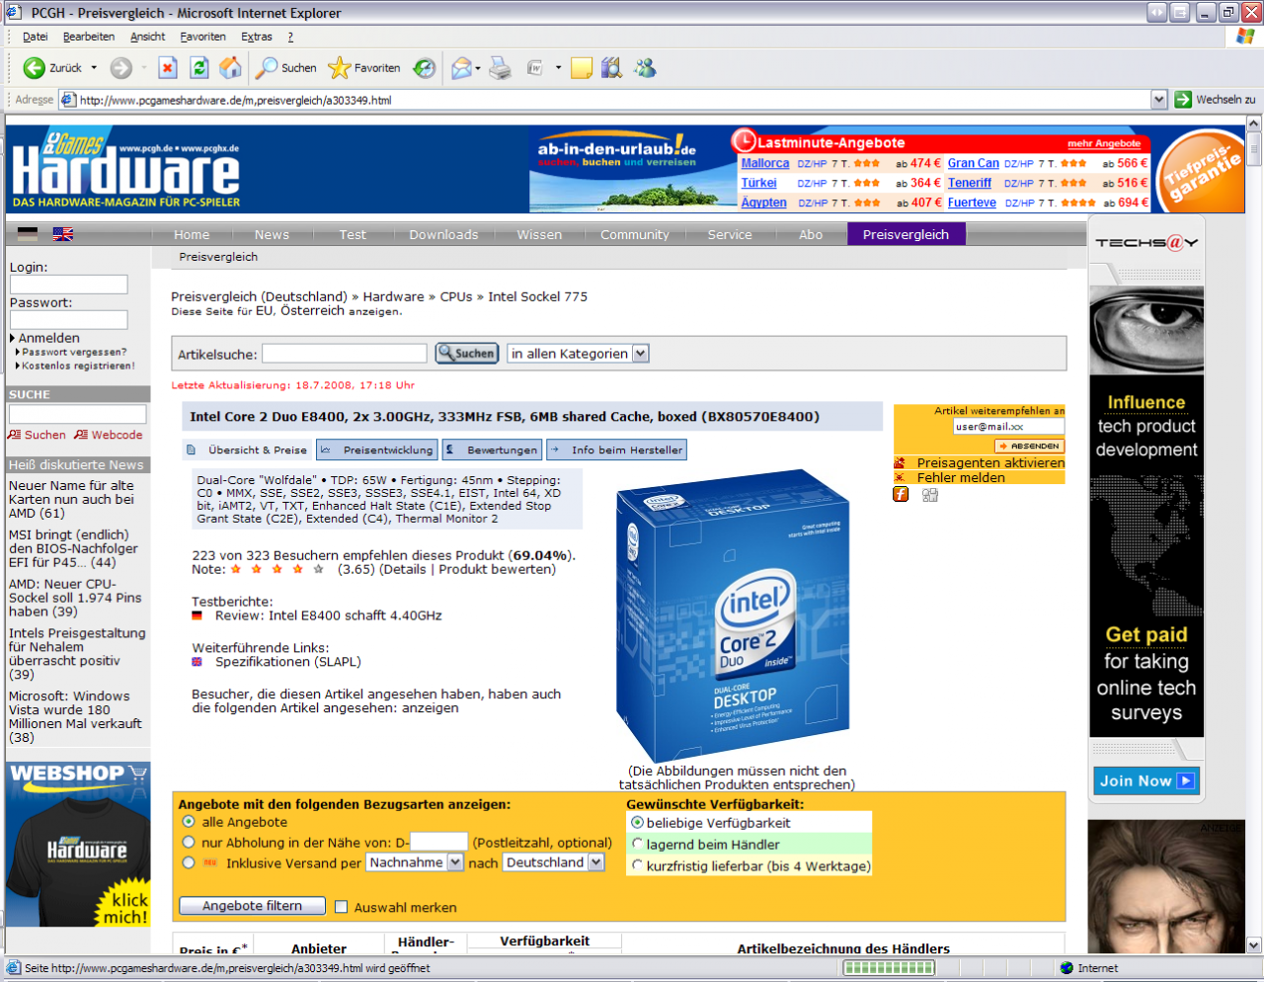Click the grey icon beside orange F

[930, 494]
